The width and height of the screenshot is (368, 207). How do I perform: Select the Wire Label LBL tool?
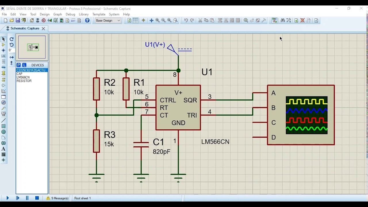pos(3,56)
